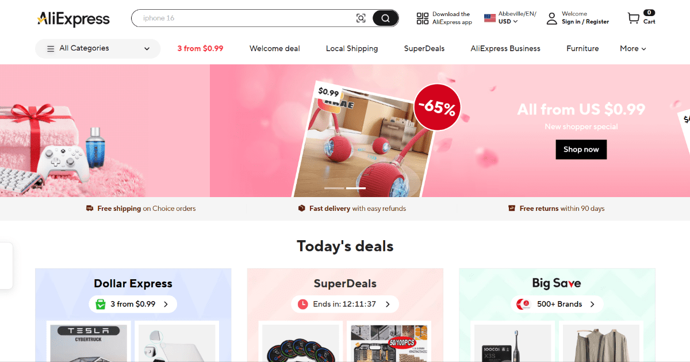Viewport: 690px width, 362px height.
Task: Expand the More menu
Action: point(633,49)
